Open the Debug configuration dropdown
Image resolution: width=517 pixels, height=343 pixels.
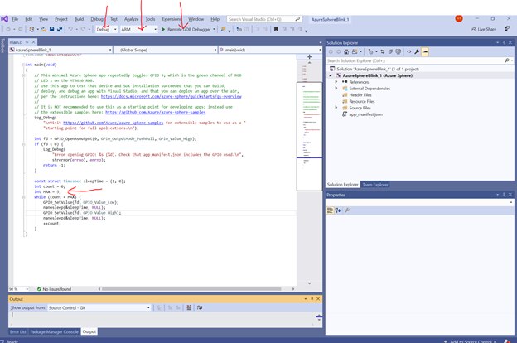(108, 29)
